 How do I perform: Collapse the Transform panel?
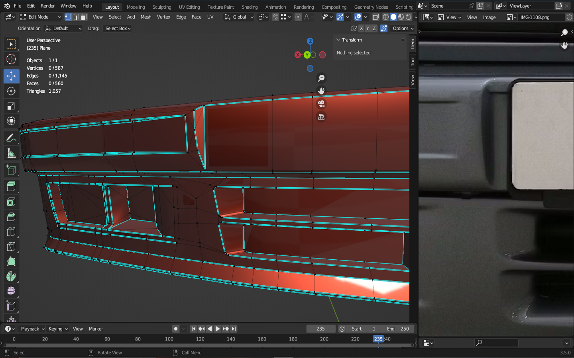pyautogui.click(x=338, y=40)
